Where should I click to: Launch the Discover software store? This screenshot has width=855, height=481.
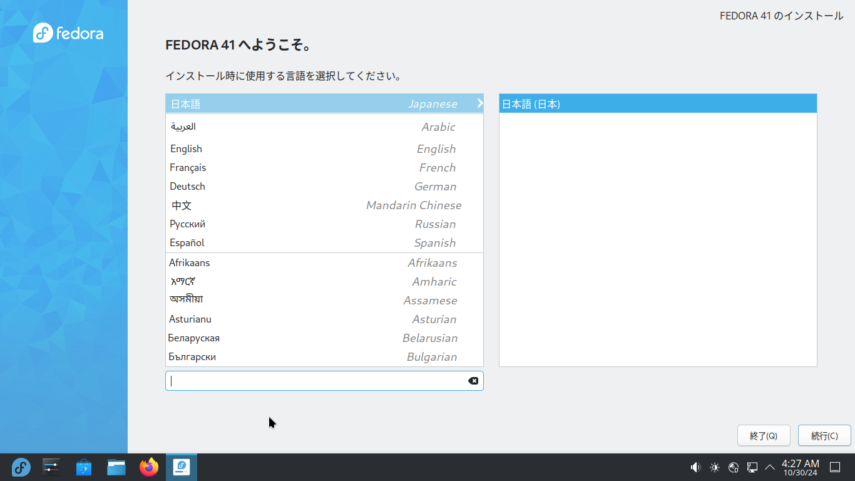tap(84, 467)
